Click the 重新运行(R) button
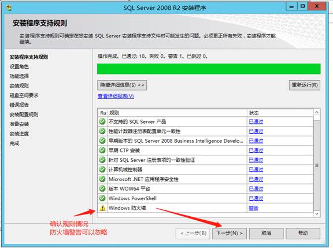 [x=305, y=85]
